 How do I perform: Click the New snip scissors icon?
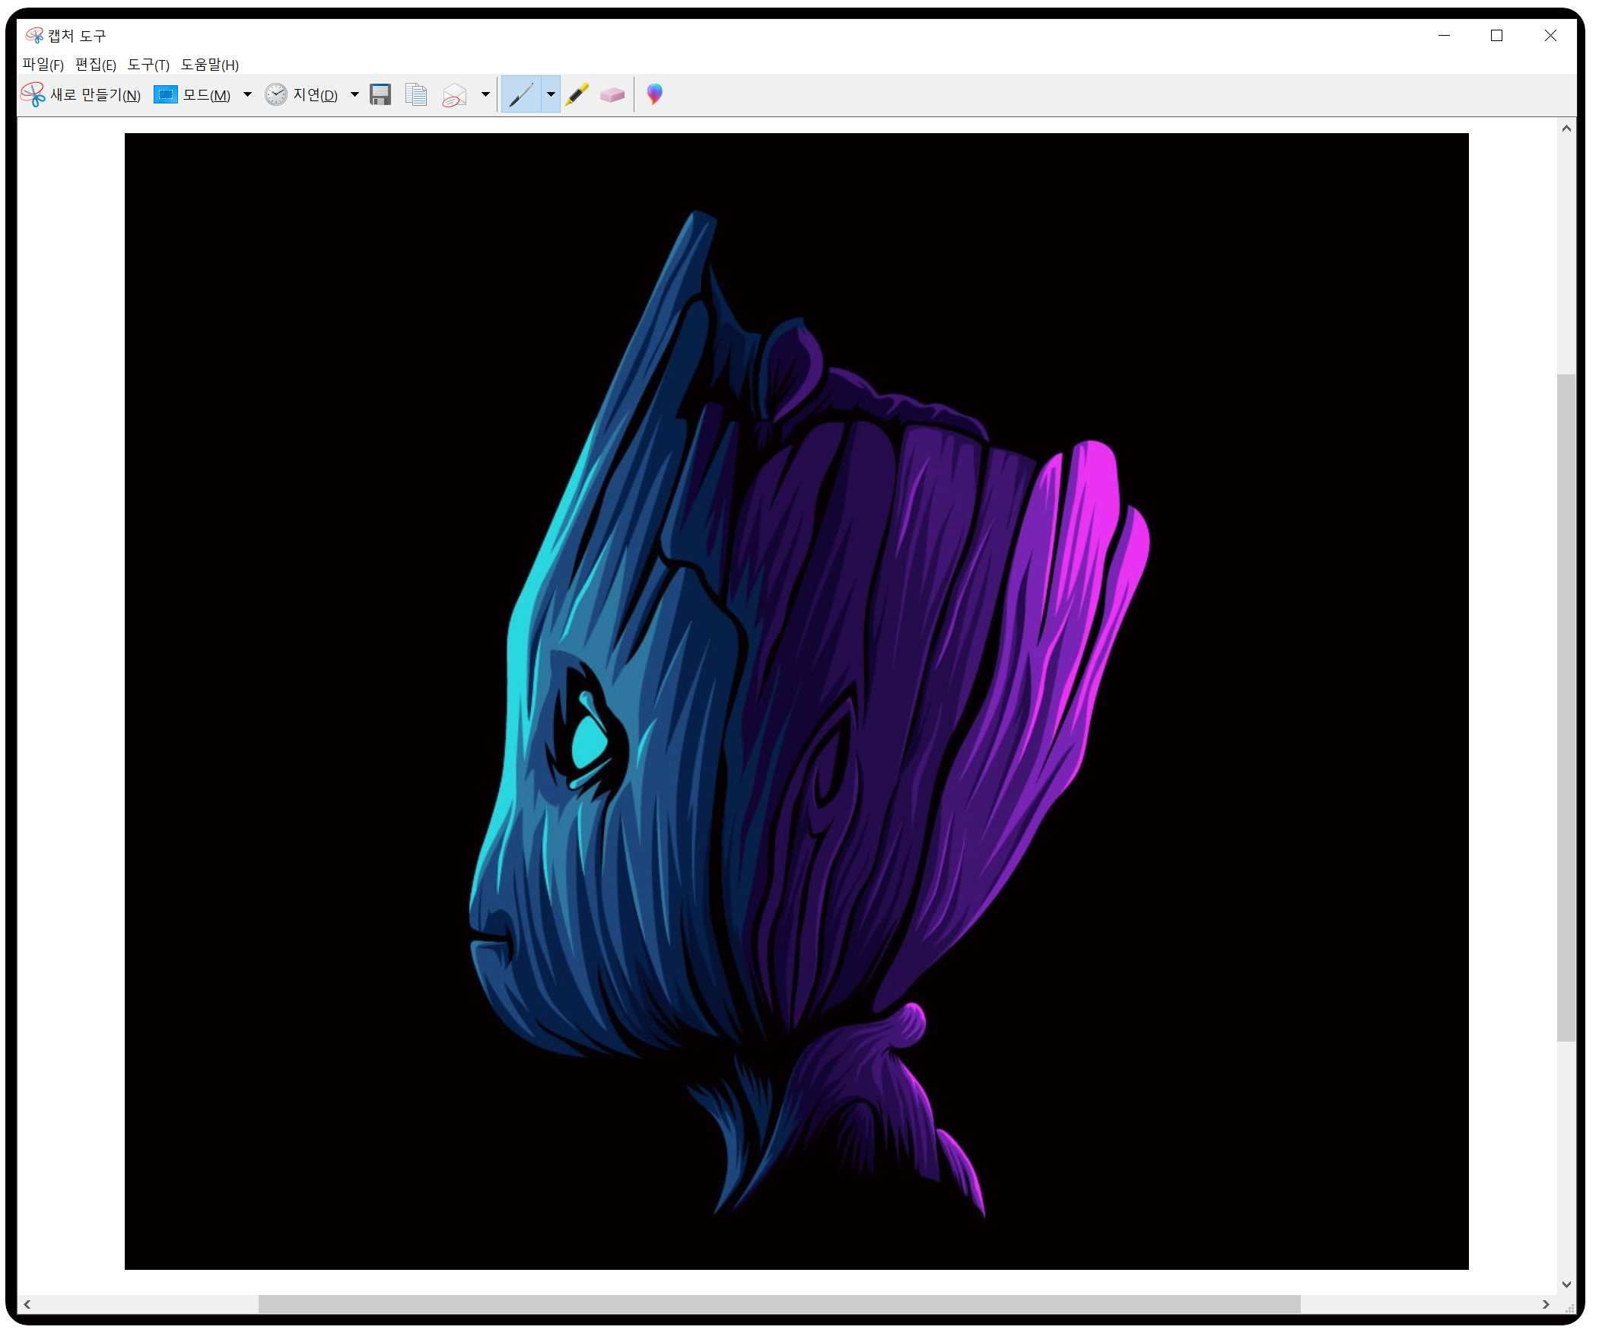pyautogui.click(x=33, y=94)
